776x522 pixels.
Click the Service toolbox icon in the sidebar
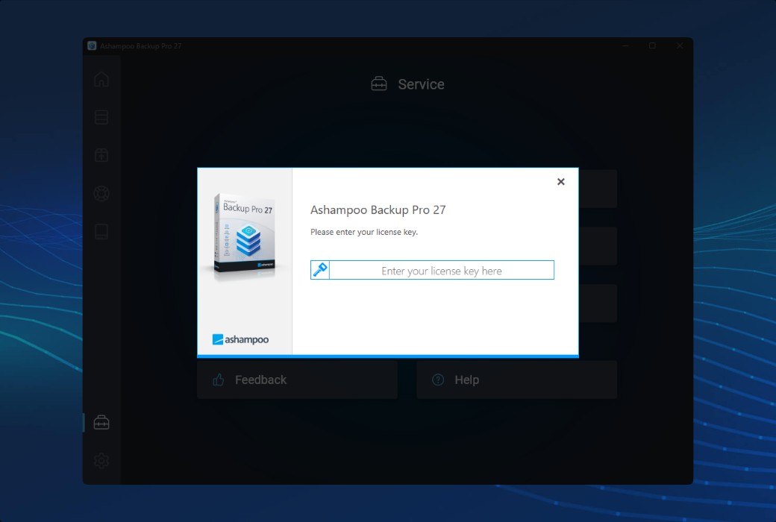[x=101, y=422]
